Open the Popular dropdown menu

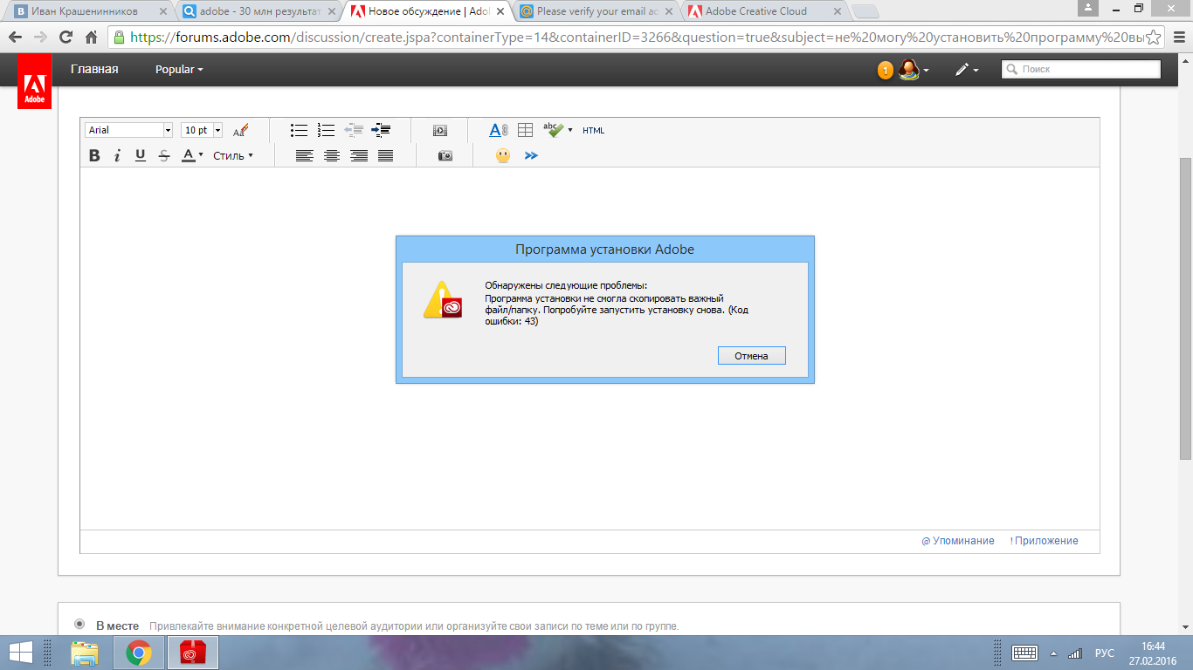179,69
